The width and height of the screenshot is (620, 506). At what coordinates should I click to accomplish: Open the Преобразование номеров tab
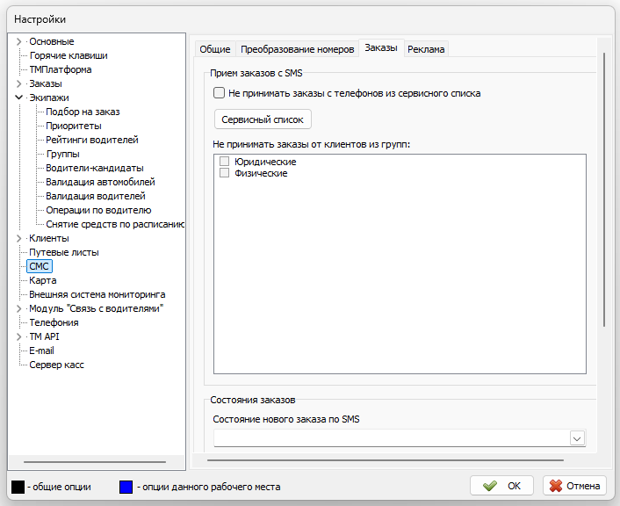[x=298, y=49]
